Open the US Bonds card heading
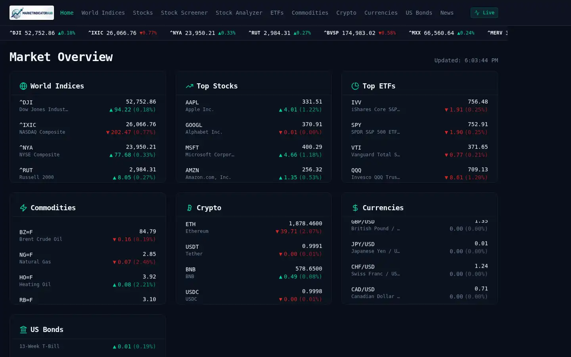Screen dimensions: 571x357 tap(47, 330)
